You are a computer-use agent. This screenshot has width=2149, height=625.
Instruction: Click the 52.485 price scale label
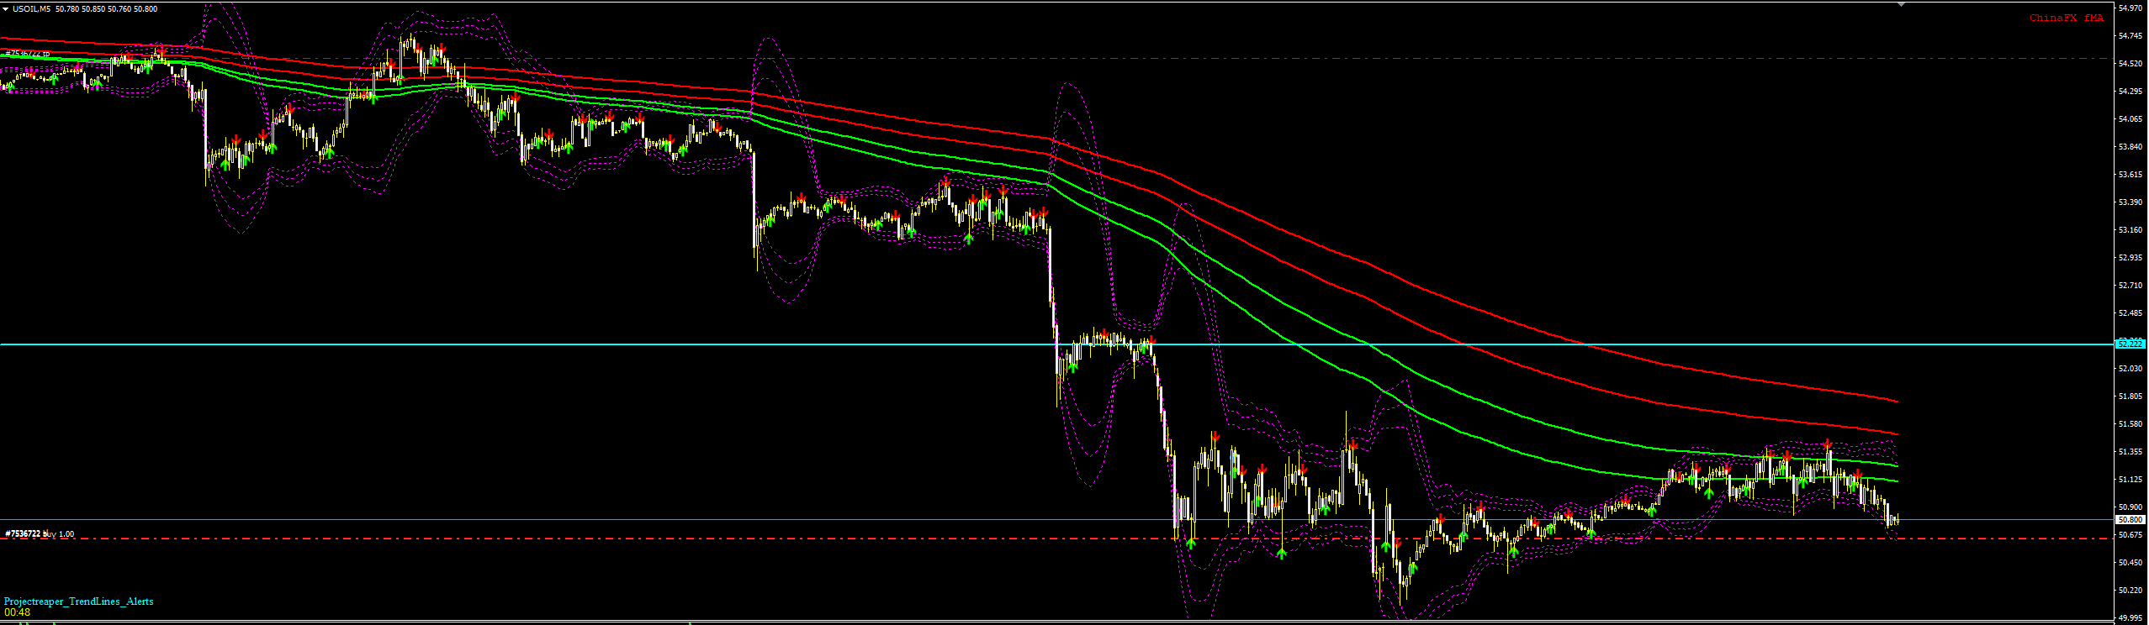tap(2130, 313)
